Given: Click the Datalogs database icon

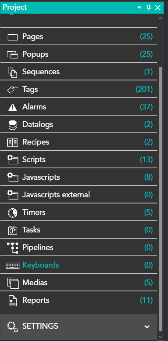Looking at the screenshot, I should click(12, 125).
